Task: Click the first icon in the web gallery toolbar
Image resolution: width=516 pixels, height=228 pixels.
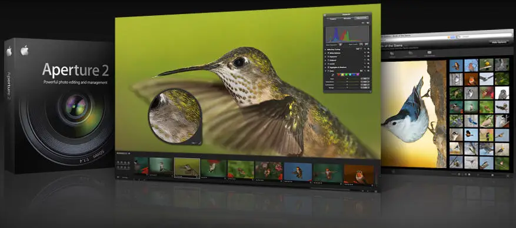Action: (x=392, y=53)
